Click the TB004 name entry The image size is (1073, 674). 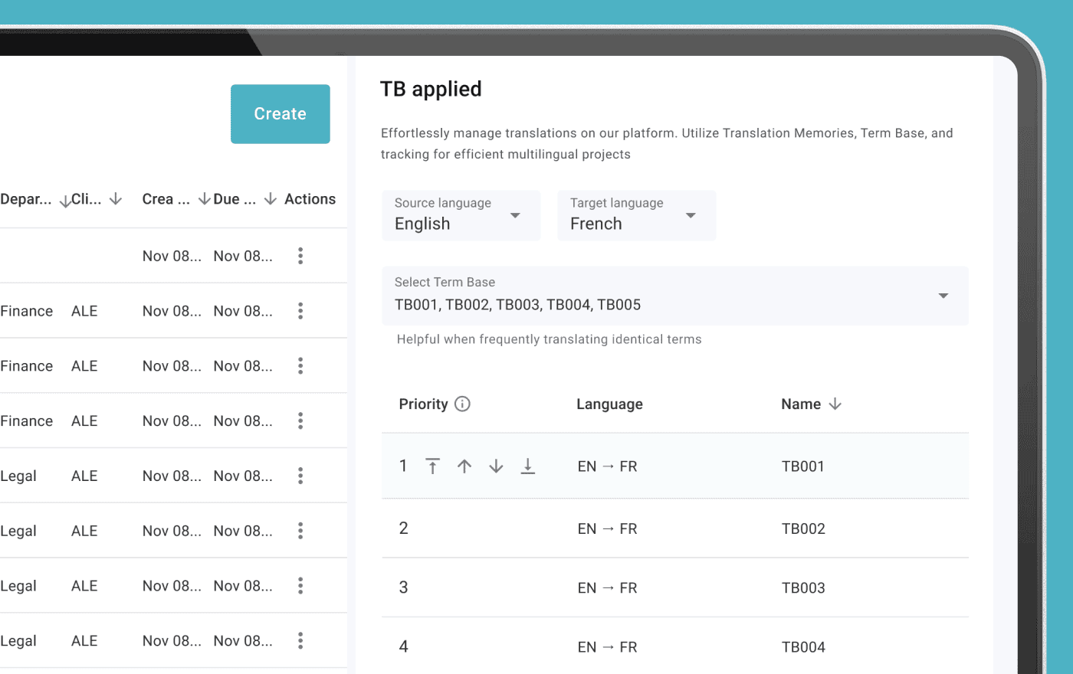(803, 647)
